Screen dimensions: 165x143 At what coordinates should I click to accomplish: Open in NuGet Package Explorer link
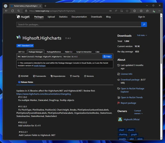coord(132,90)
